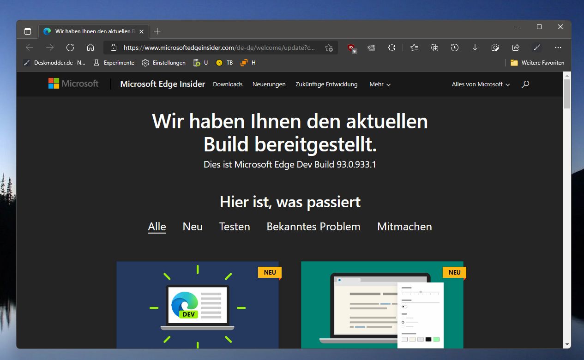Image resolution: width=584 pixels, height=360 pixels.
Task: Switch to the Mitmachen tab
Action: (x=404, y=227)
